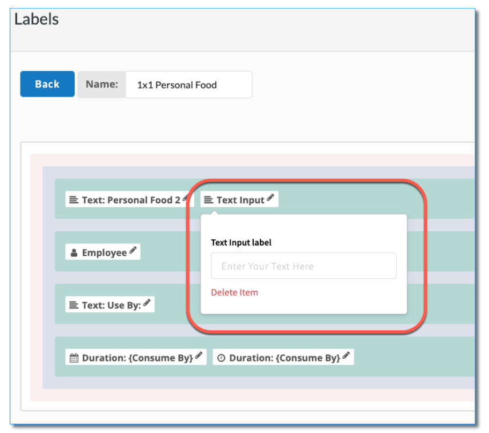489x433 pixels.
Task: Click the pencil on the clock Duration item
Action: click(346, 355)
